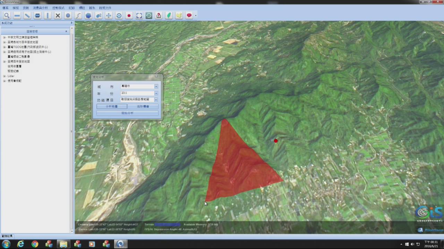Pin the 系統功能 panel with pushpin
Screen dimensions: 444x249
(x=72, y=23)
